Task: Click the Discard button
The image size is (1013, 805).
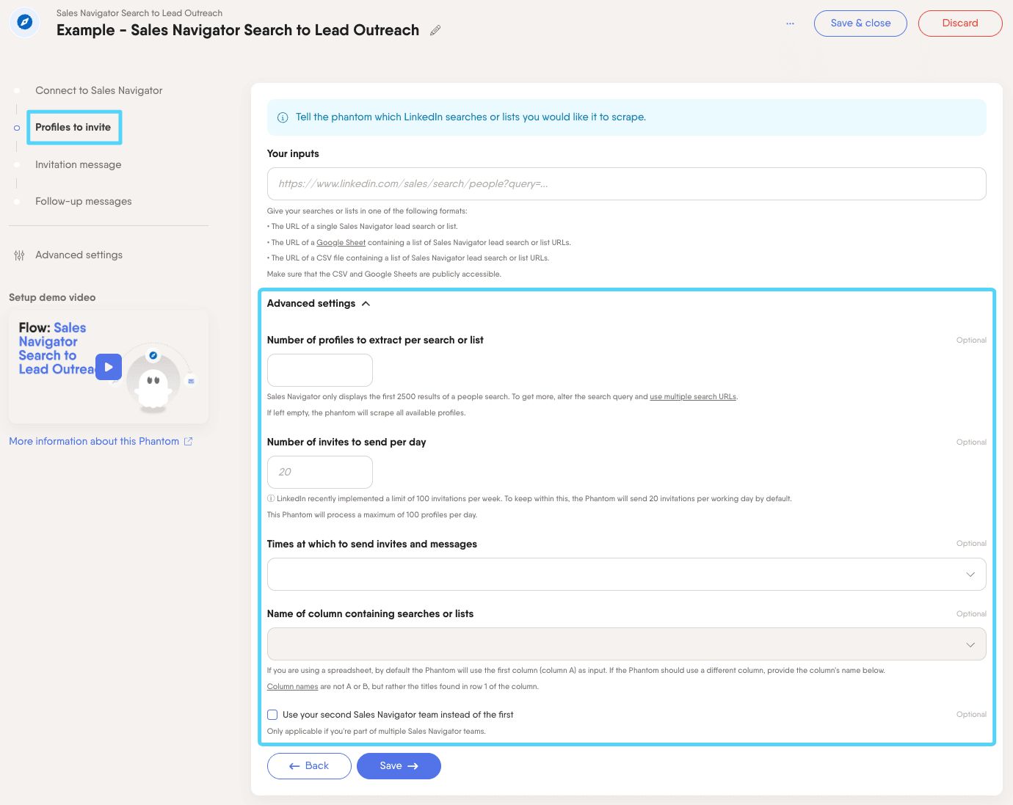Action: click(960, 23)
